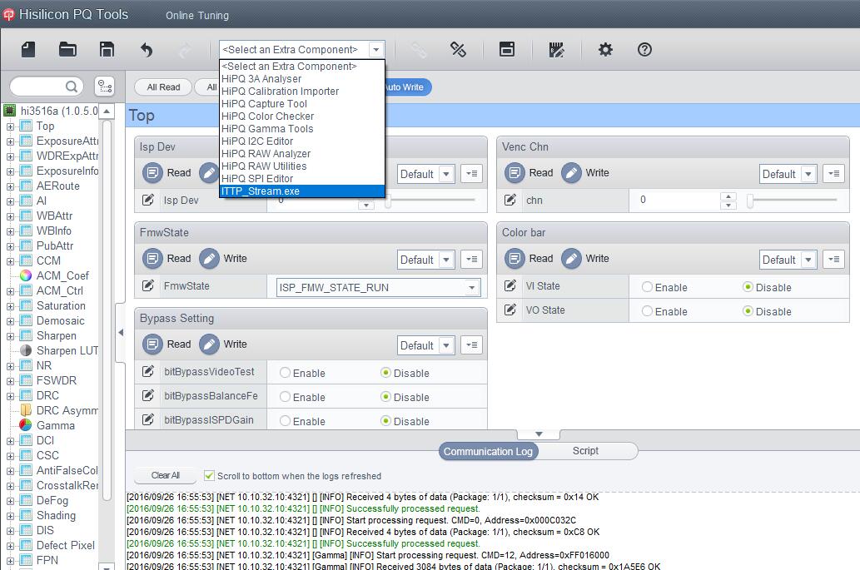The height and width of the screenshot is (570, 860).
Task: Click the list options icon in Venc Chn
Action: point(833,174)
